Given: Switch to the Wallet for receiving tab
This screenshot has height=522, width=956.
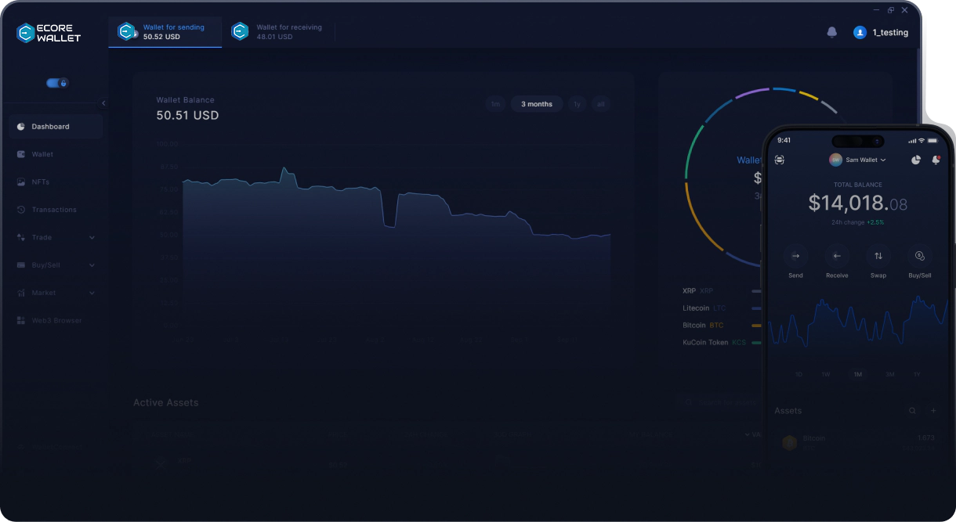Looking at the screenshot, I should tap(279, 31).
